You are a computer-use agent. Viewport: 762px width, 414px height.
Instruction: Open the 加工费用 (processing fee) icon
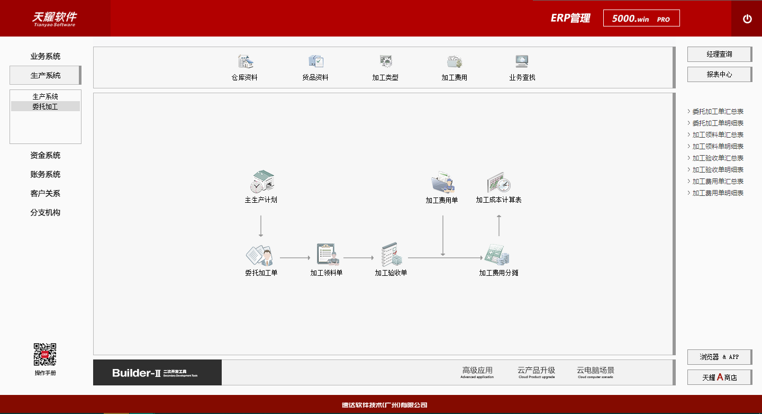[x=454, y=66]
